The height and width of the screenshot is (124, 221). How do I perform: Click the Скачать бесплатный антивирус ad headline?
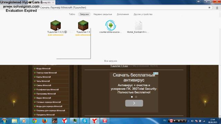pos(134,77)
